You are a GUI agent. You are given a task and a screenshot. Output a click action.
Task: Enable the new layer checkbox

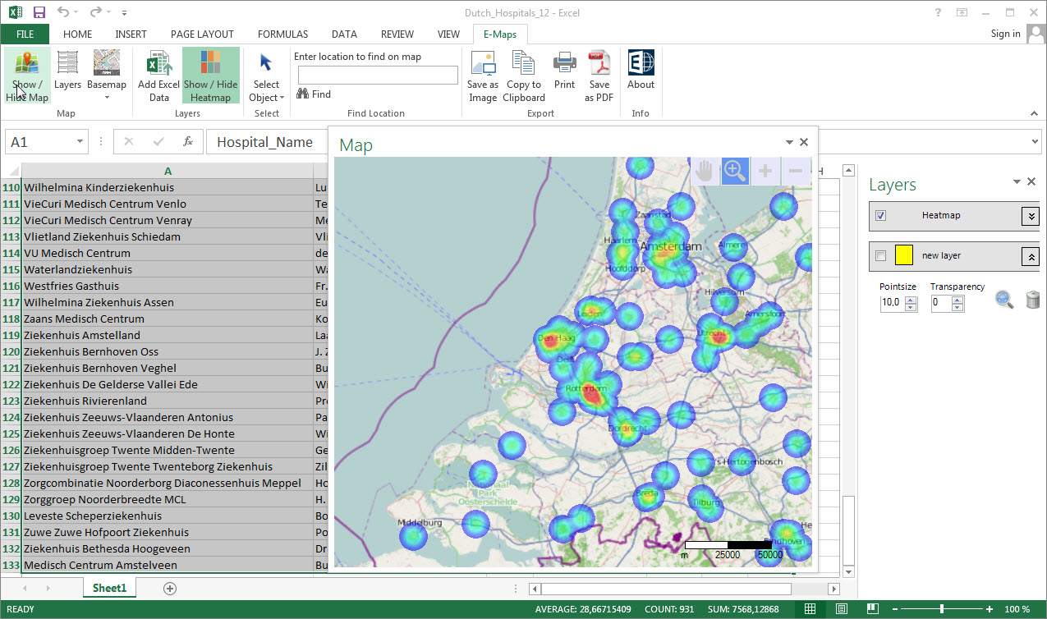[x=881, y=255]
